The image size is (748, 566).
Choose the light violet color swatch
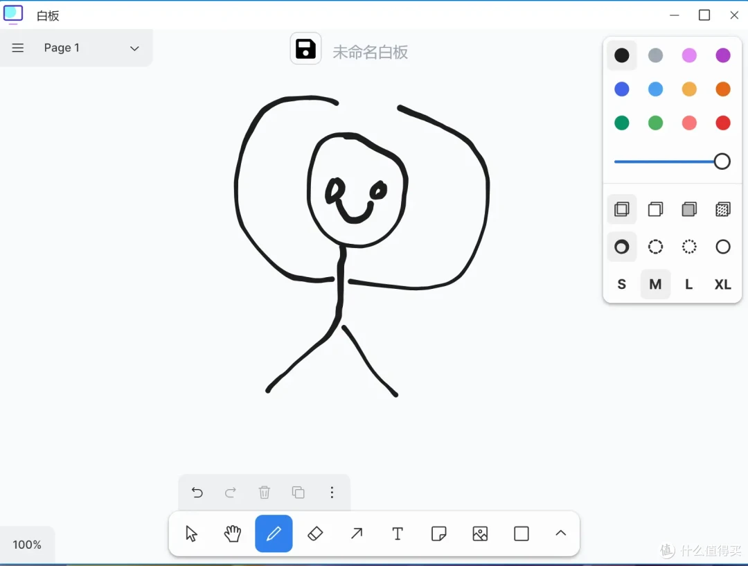689,55
